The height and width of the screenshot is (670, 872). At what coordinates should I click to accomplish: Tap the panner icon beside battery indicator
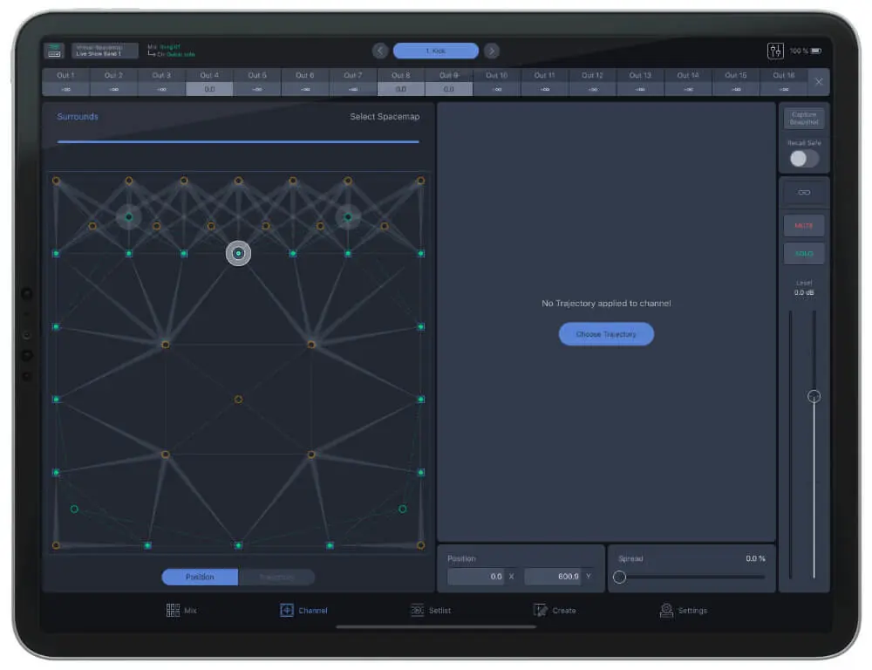point(774,50)
